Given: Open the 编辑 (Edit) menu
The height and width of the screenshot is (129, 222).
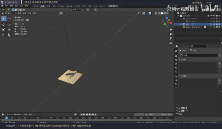Looking at the screenshot, I should [x=11, y=6].
